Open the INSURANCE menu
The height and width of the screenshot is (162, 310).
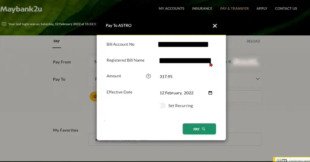pos(202,8)
